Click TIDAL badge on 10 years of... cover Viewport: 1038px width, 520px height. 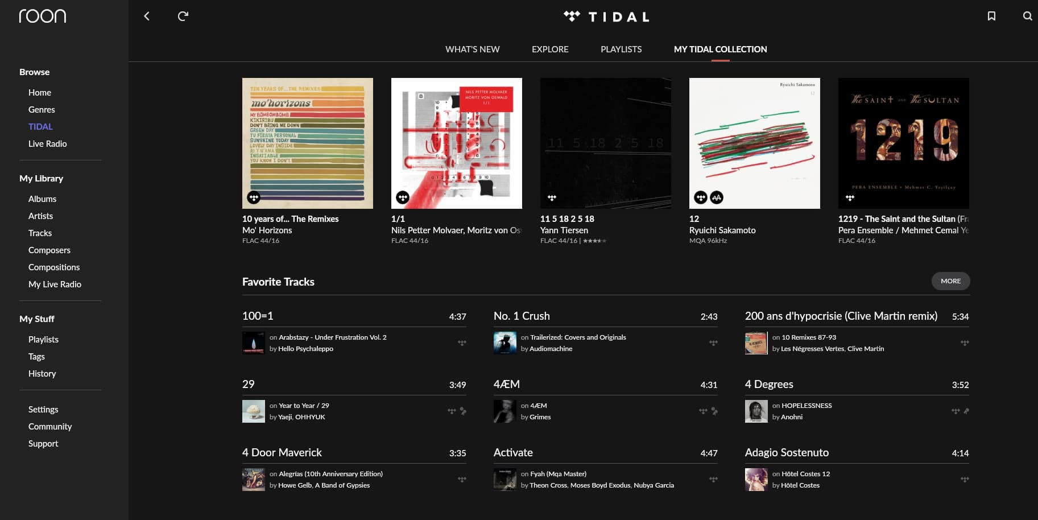[254, 197]
